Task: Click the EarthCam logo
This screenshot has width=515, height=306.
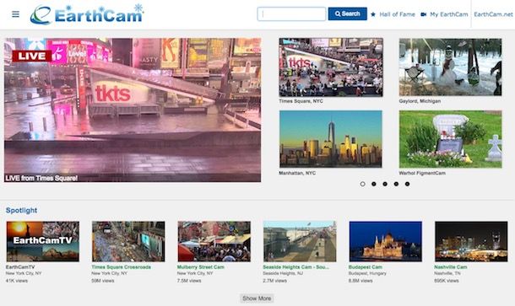Action: 87,14
